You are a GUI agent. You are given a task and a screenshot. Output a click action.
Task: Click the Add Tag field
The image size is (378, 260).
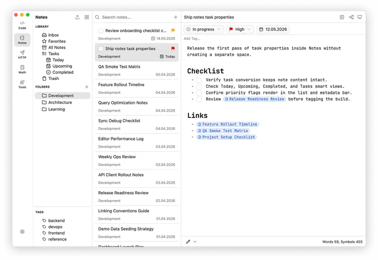192,38
